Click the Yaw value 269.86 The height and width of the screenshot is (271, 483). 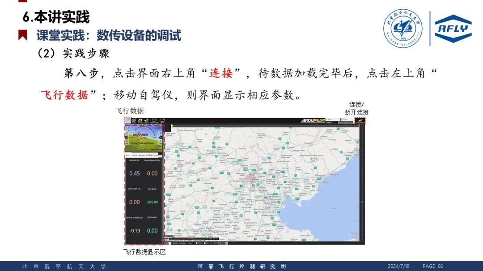(153, 202)
